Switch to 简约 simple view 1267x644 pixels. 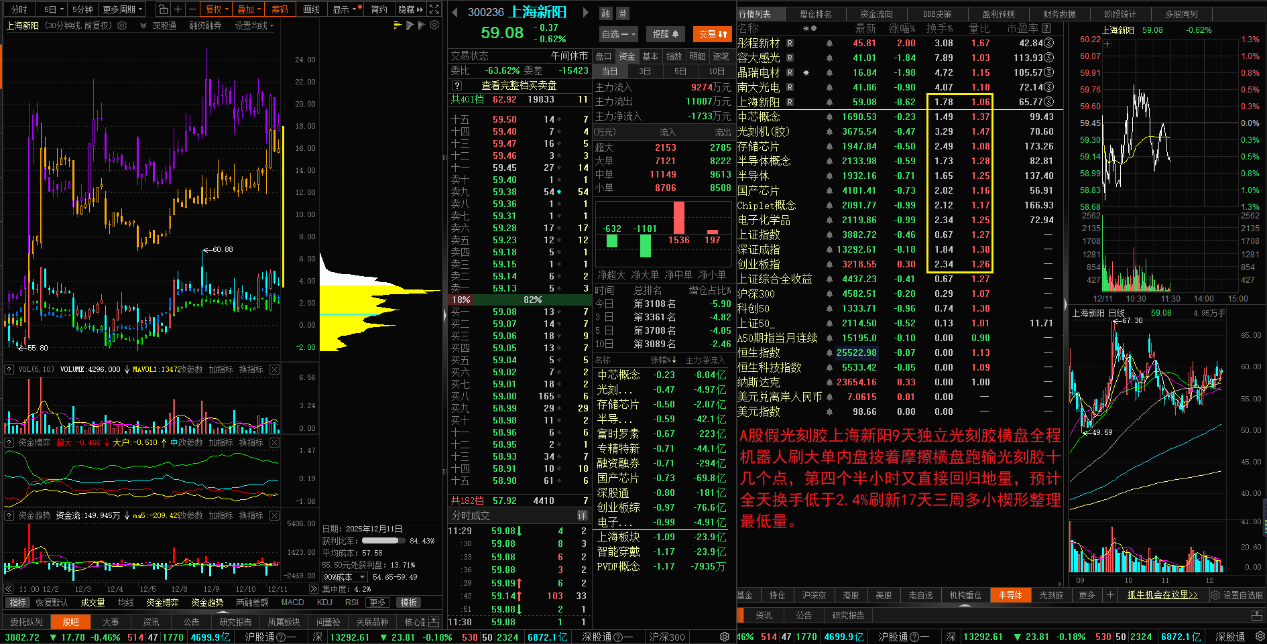click(379, 9)
